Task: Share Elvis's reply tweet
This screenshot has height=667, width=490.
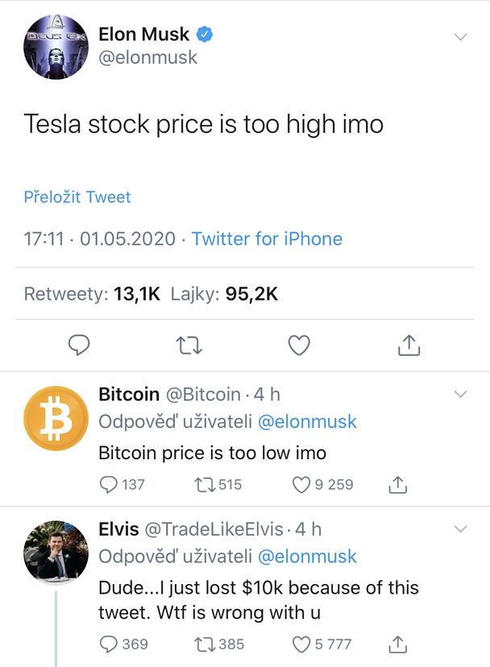Action: point(397,644)
